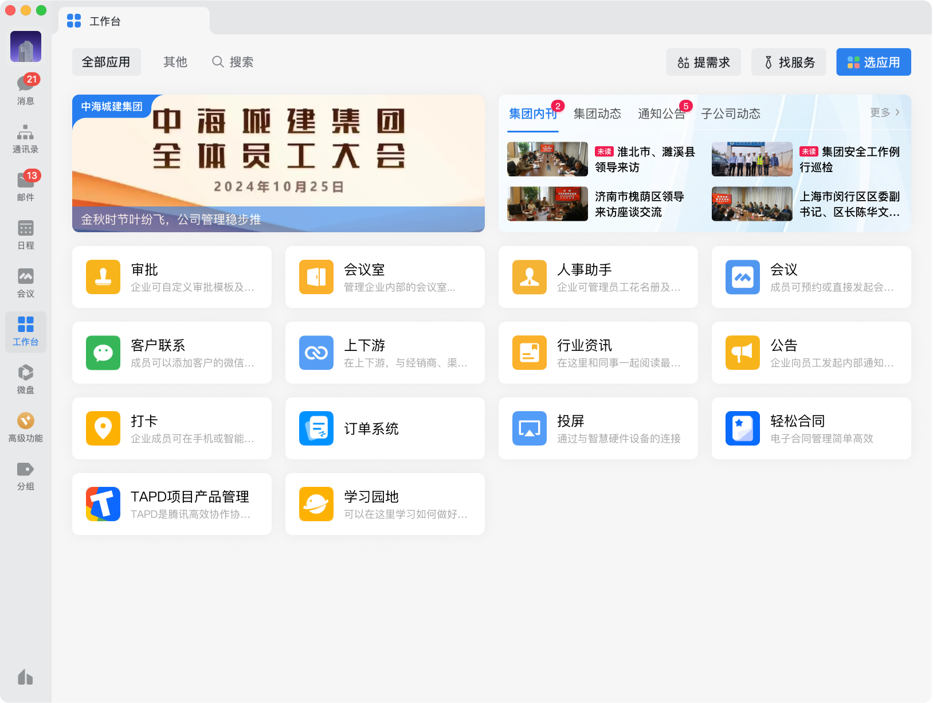This screenshot has width=933, height=703.
Task: Open the 会议室 meeting room app icon
Action: (316, 277)
